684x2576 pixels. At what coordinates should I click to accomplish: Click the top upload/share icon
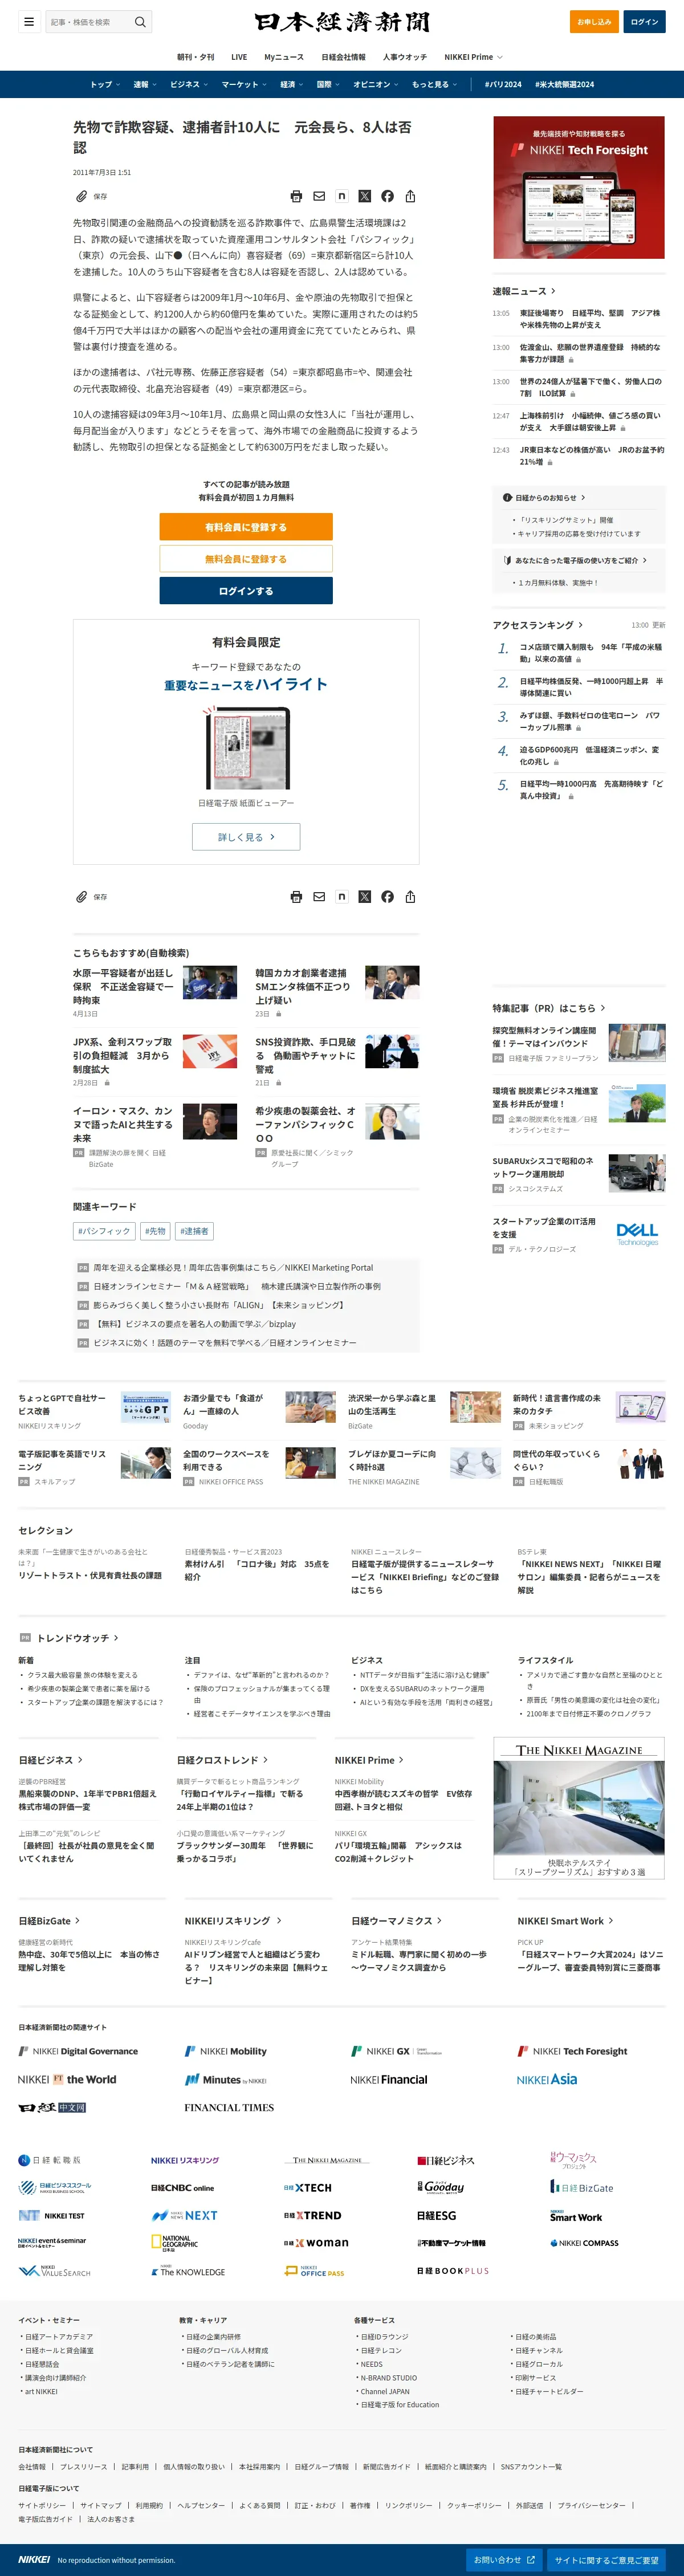click(410, 196)
